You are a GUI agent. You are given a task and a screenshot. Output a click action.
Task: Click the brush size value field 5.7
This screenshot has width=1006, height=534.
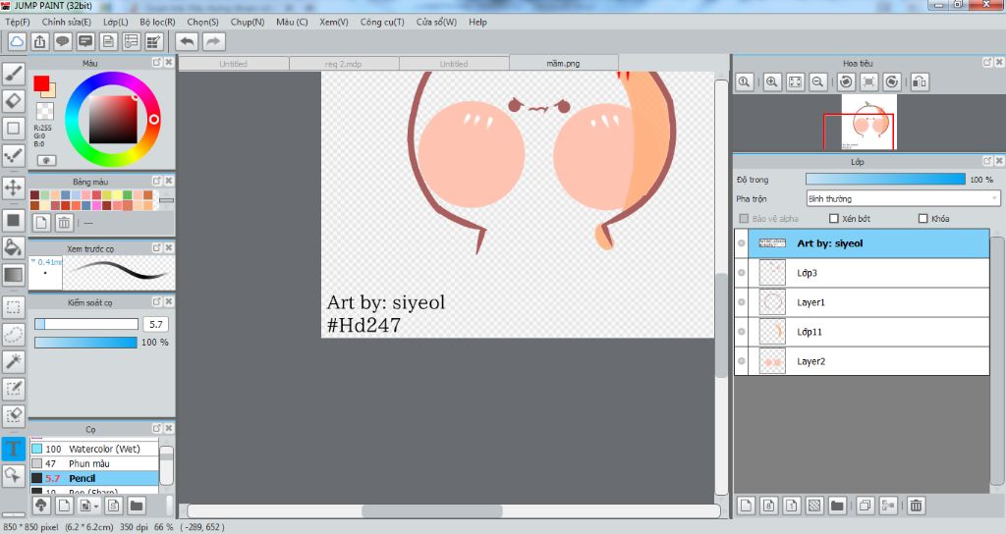point(156,324)
